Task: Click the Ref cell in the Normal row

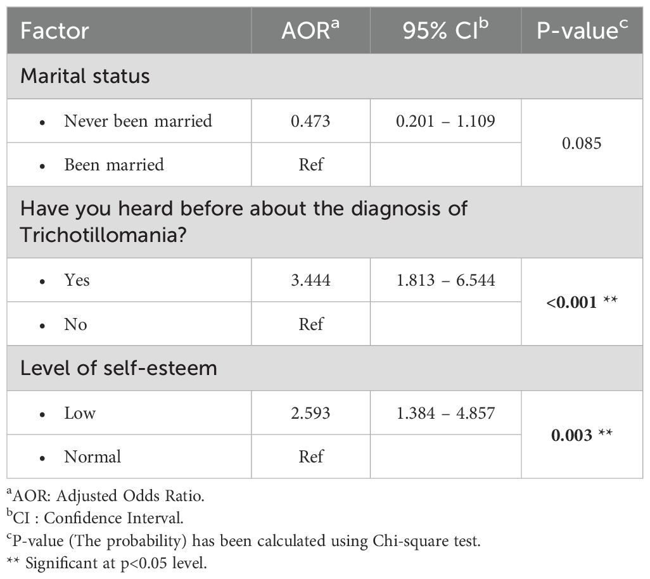Action: pyautogui.click(x=310, y=457)
